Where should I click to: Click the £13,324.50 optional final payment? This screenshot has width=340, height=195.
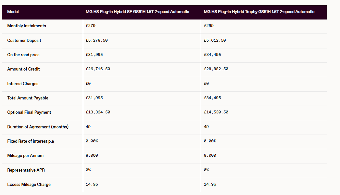98,112
